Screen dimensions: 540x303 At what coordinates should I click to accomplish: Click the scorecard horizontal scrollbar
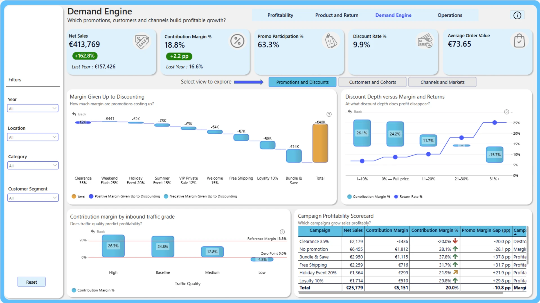coord(401,293)
